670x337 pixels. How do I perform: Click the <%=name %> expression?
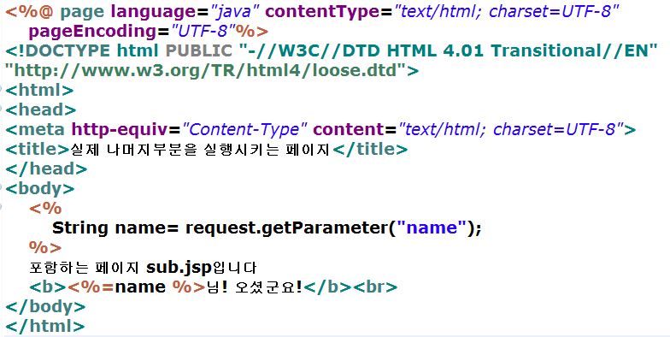[x=137, y=287]
